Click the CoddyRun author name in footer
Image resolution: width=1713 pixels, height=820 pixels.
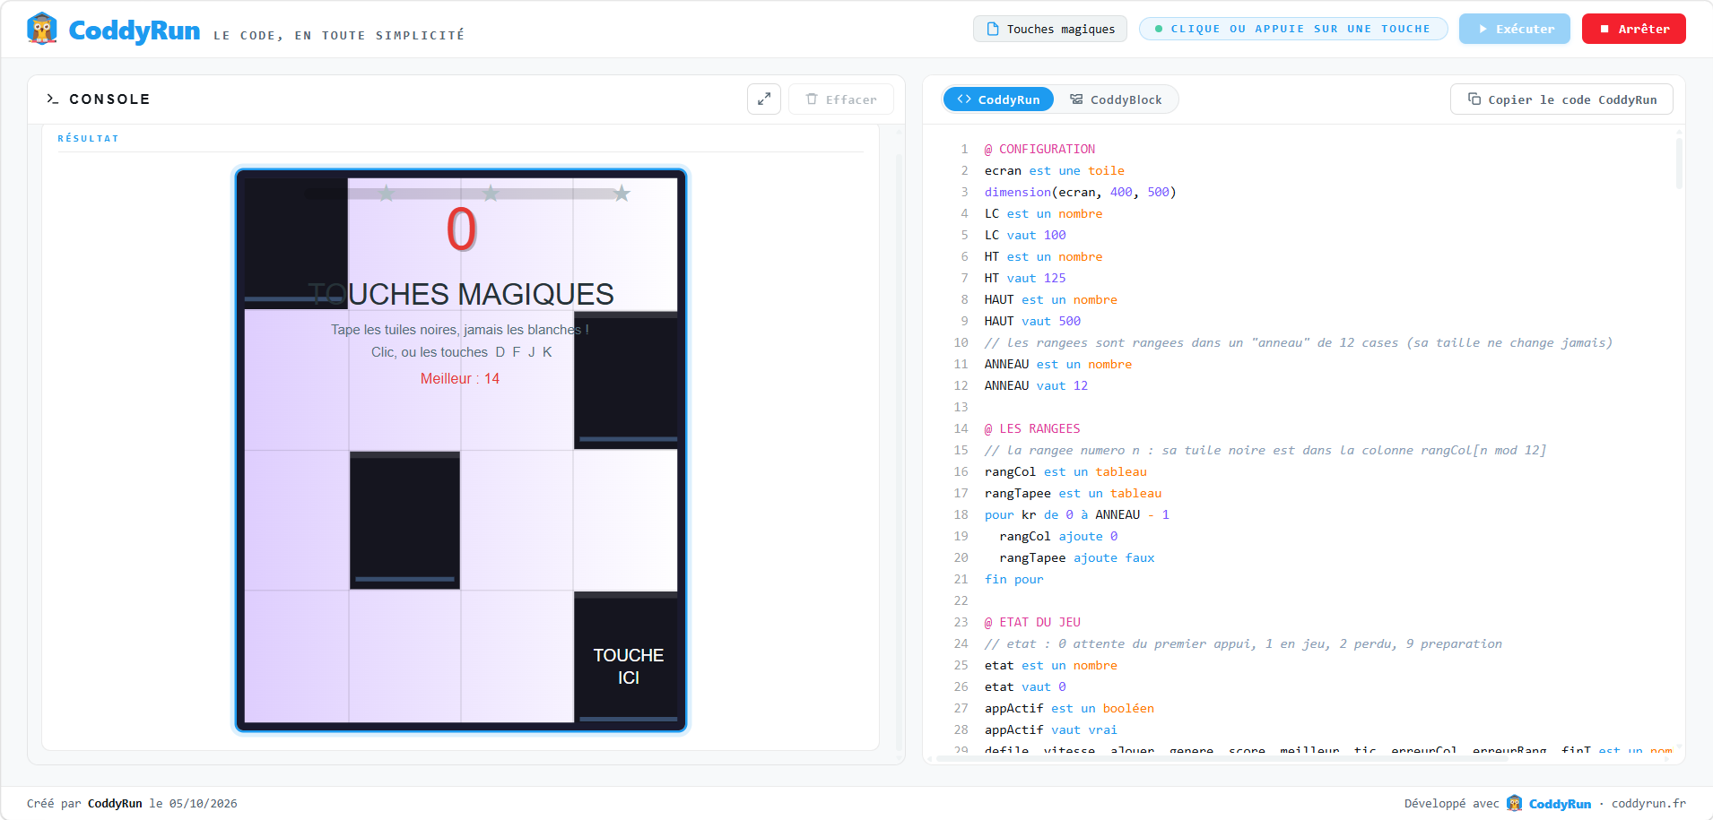(115, 803)
